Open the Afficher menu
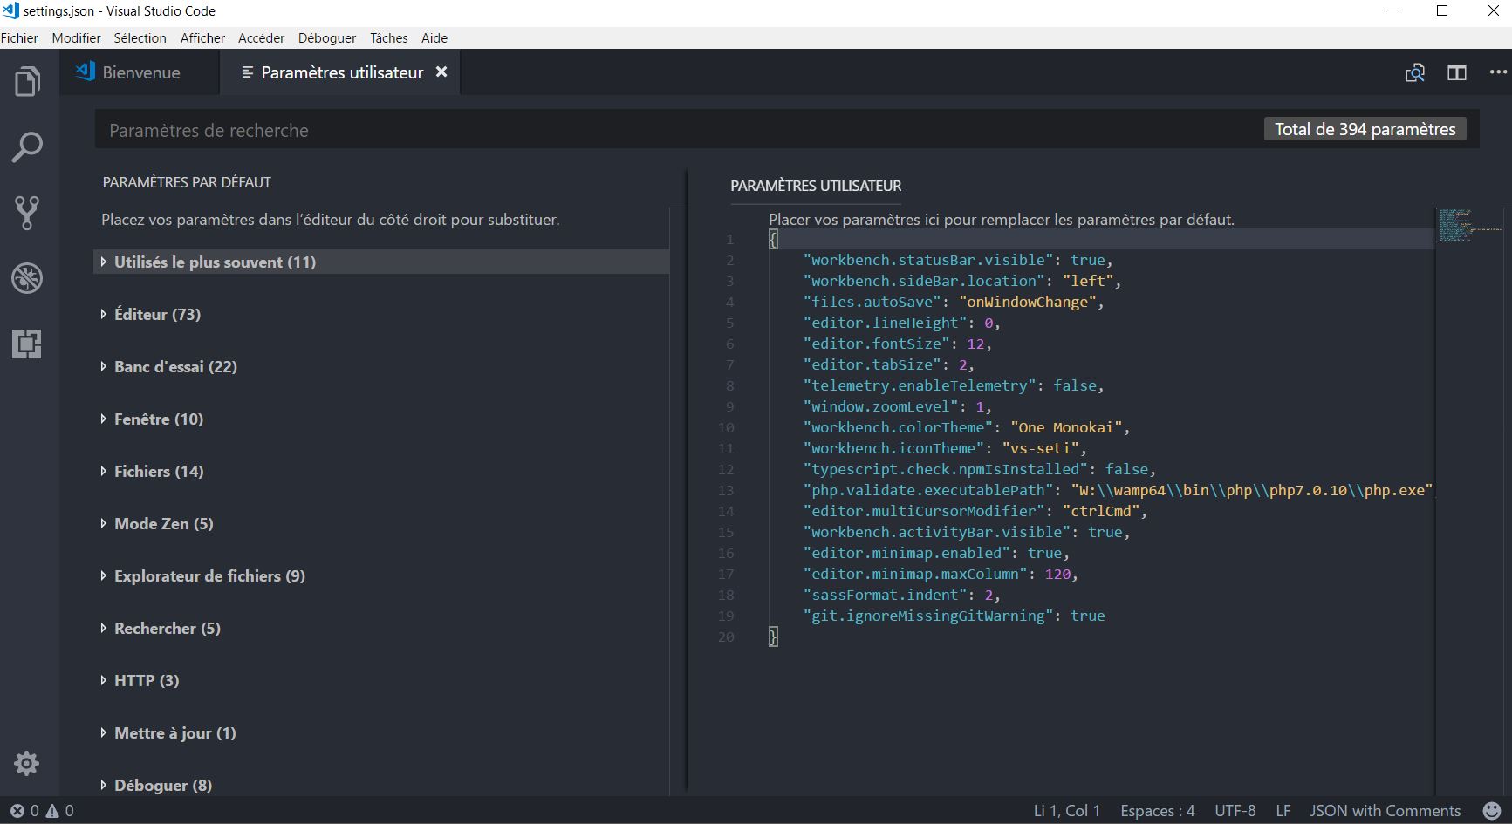Viewport: 1512px width, 824px height. coord(202,38)
